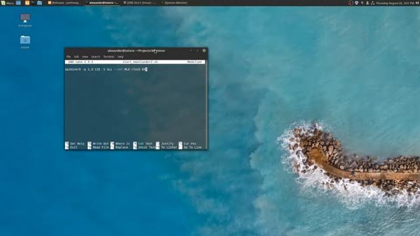420x236 pixels.
Task: Switch to the alexander@totoro terminal taskbar entry
Action: coord(102,3)
